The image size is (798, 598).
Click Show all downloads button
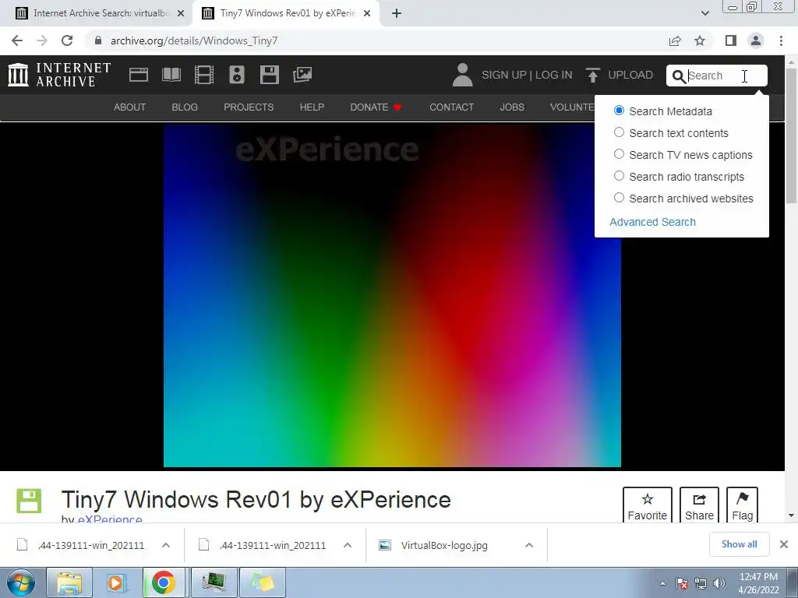739,544
